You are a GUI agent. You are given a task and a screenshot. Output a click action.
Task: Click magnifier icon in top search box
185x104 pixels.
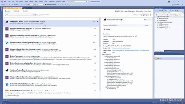[87, 1]
